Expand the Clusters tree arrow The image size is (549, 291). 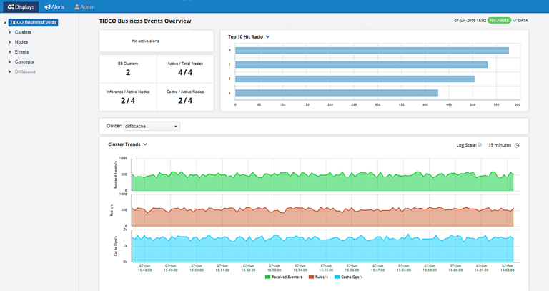[x=10, y=32]
